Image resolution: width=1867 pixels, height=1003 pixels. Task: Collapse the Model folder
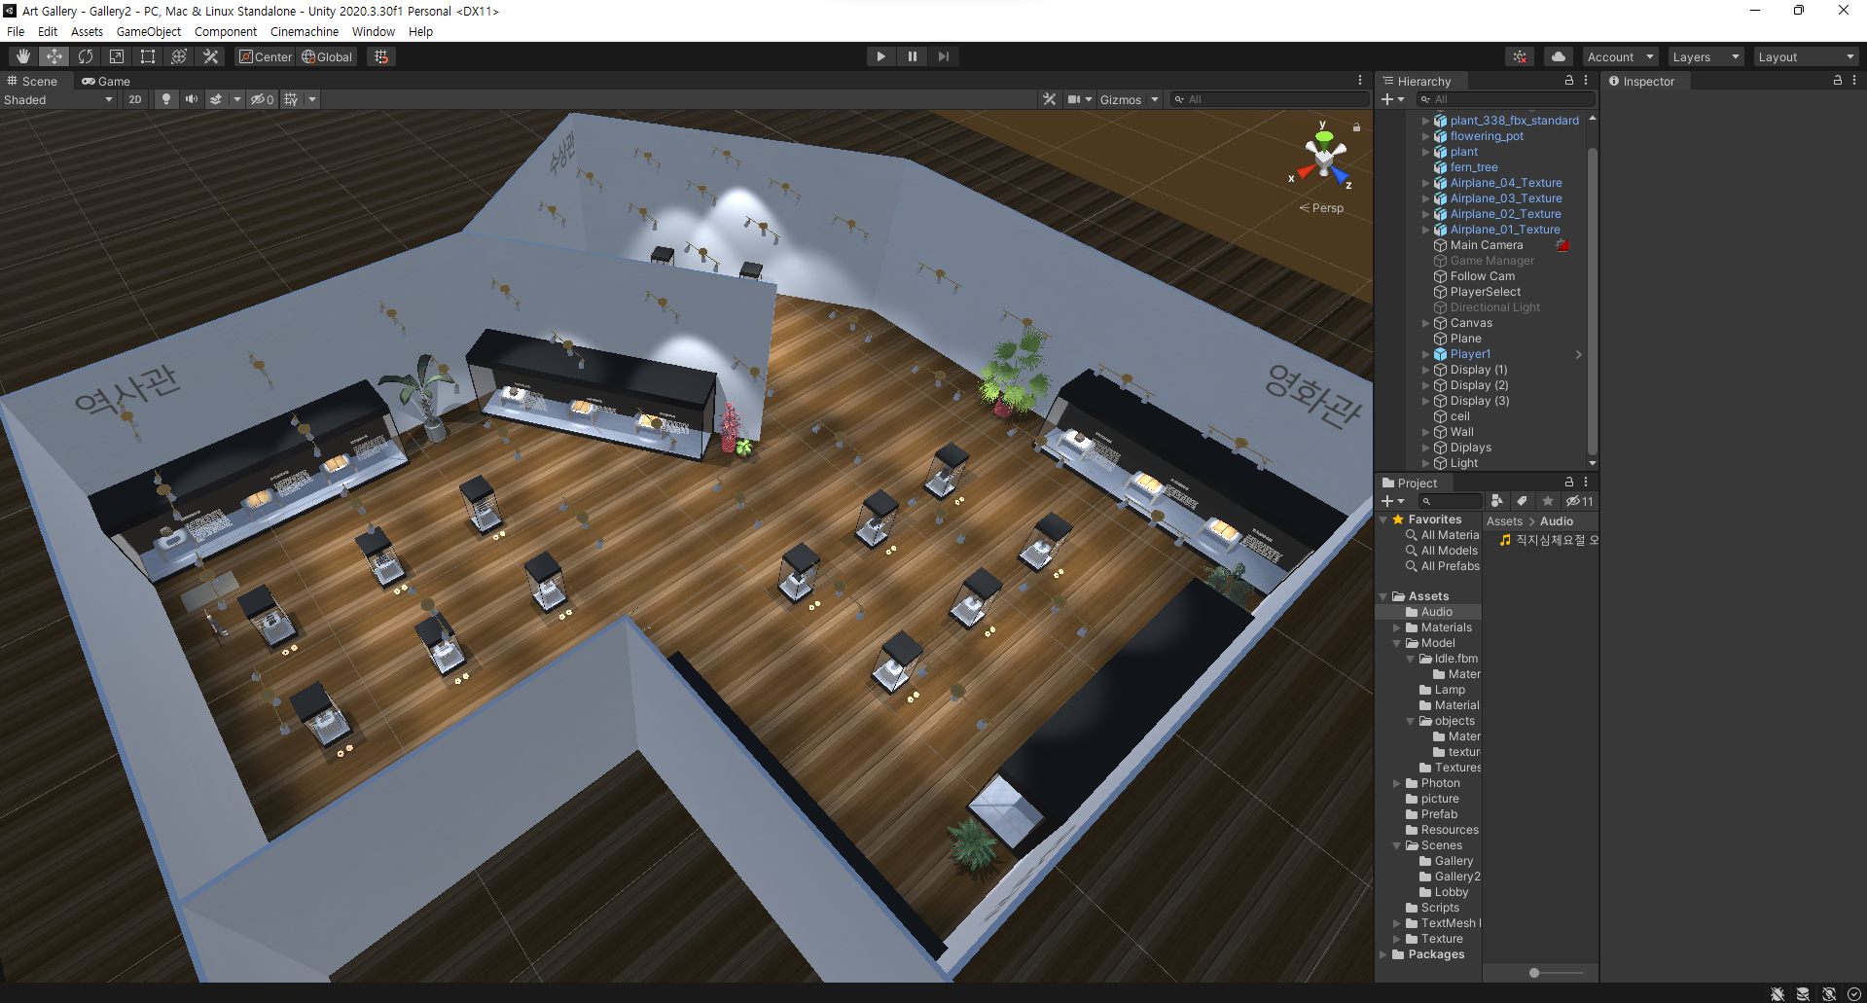[x=1397, y=643]
